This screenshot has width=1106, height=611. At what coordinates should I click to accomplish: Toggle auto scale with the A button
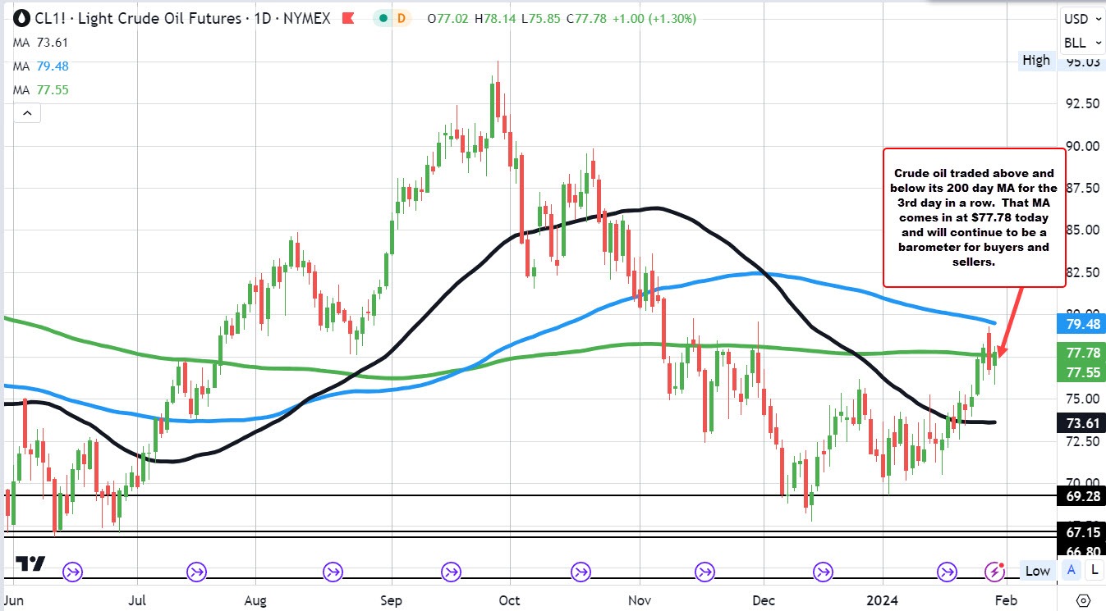1071,570
